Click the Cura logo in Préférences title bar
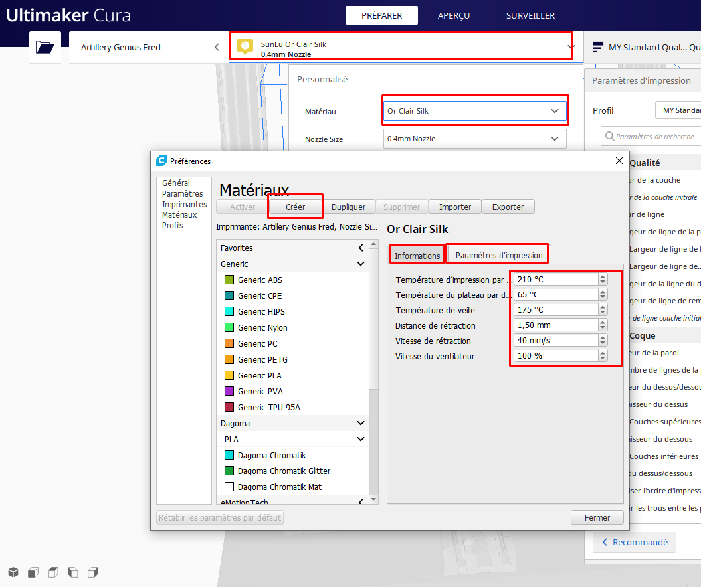Viewport: 701px width, 587px height. tap(161, 161)
